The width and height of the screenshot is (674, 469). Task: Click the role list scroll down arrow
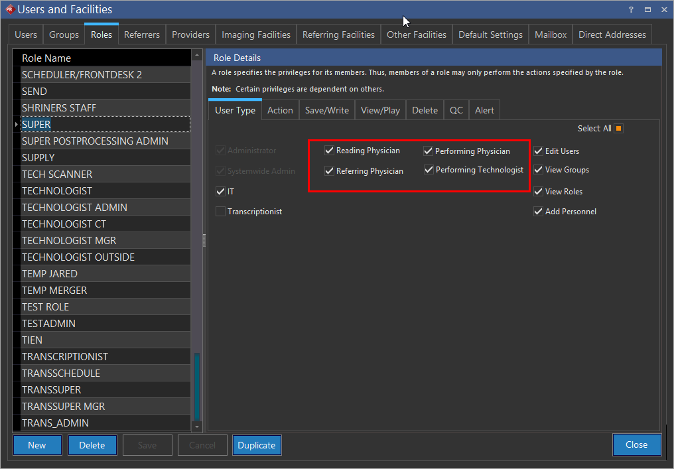point(196,427)
